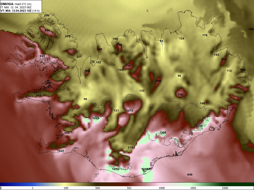Click the color scale label 501

pos(129,188)
